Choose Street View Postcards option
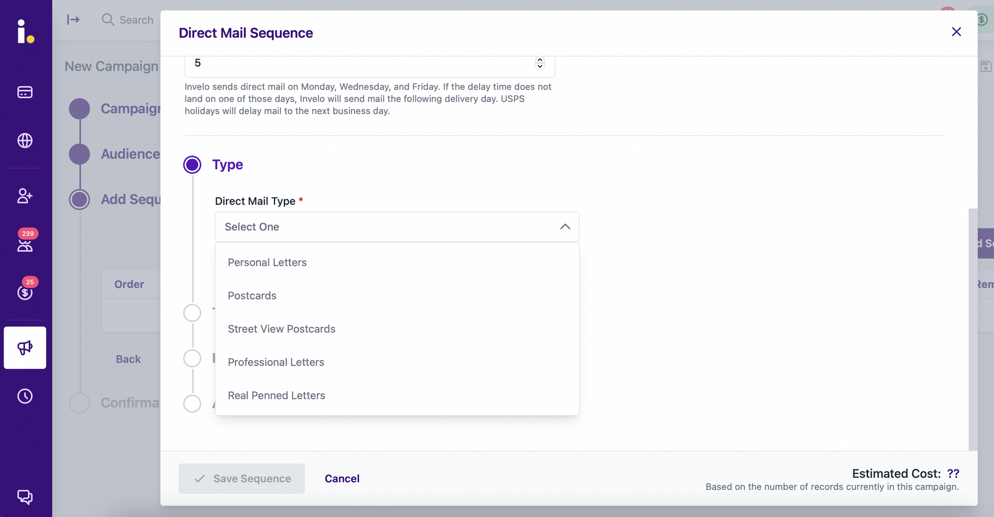 point(281,329)
